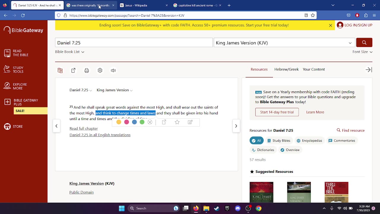Open a new browser tab

tap(229, 5)
